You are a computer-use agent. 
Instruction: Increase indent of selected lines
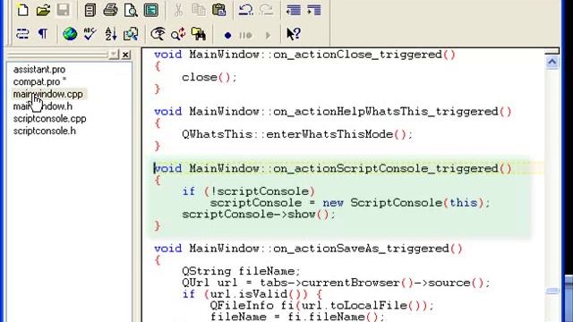314,10
